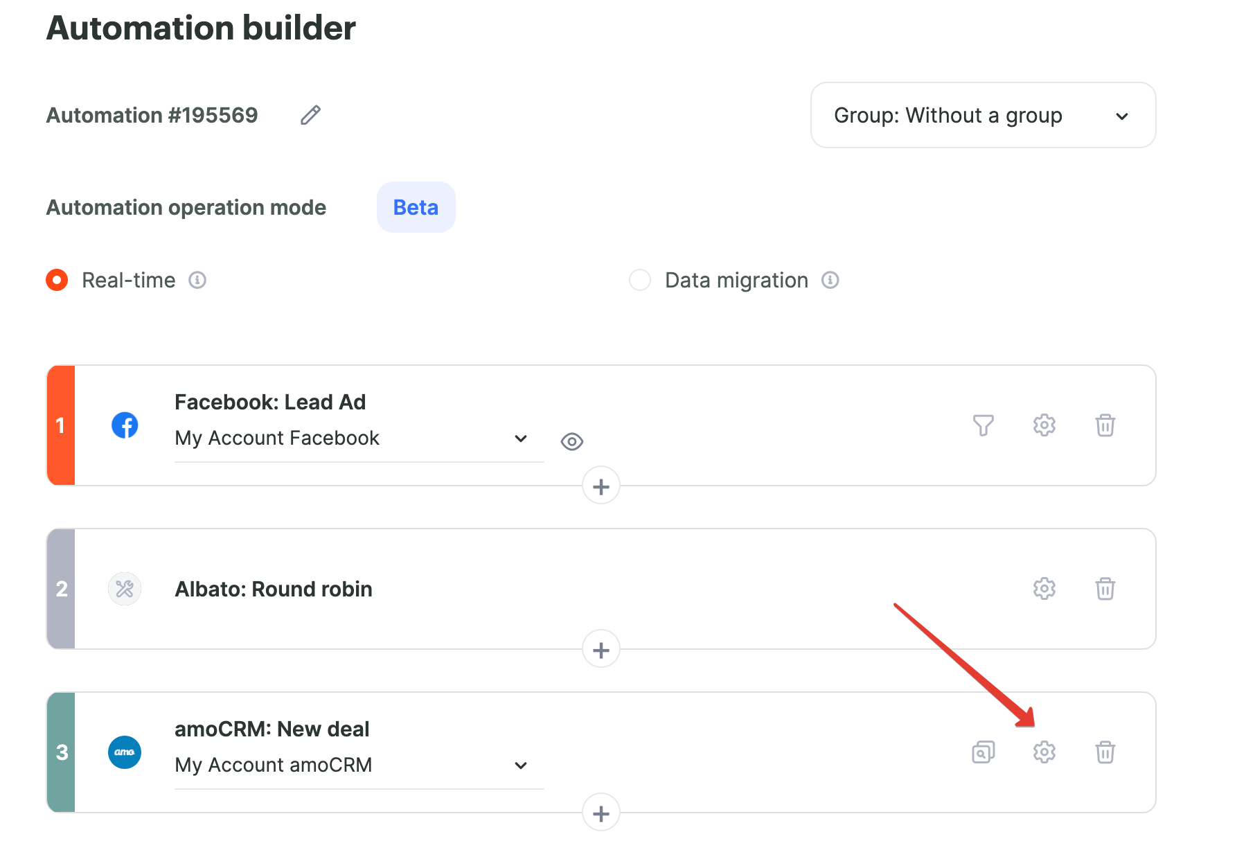Viewport: 1237px width, 859px height.
Task: Click the info icon next to Data migration
Action: [x=830, y=280]
